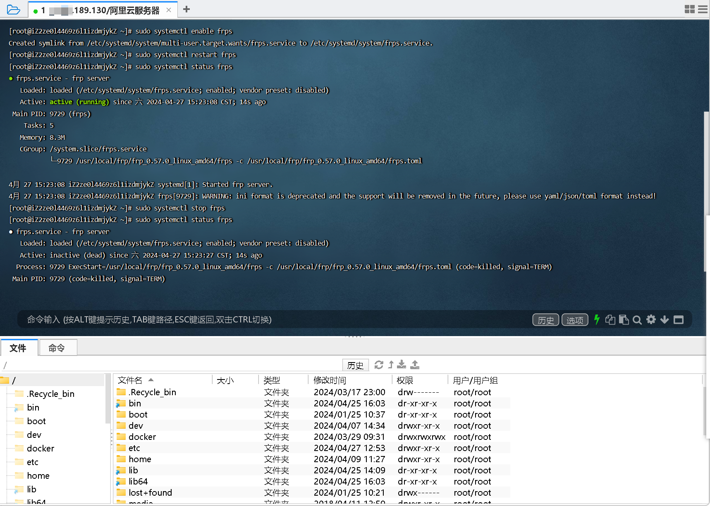This screenshot has width=710, height=506.
Task: Click the docker folder icon in list
Action: (x=121, y=437)
